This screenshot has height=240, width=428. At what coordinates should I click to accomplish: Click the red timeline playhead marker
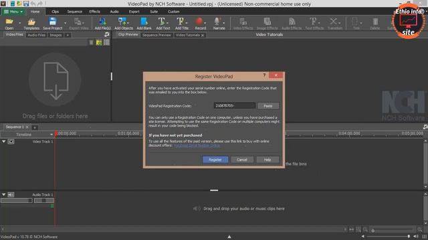tap(56, 133)
